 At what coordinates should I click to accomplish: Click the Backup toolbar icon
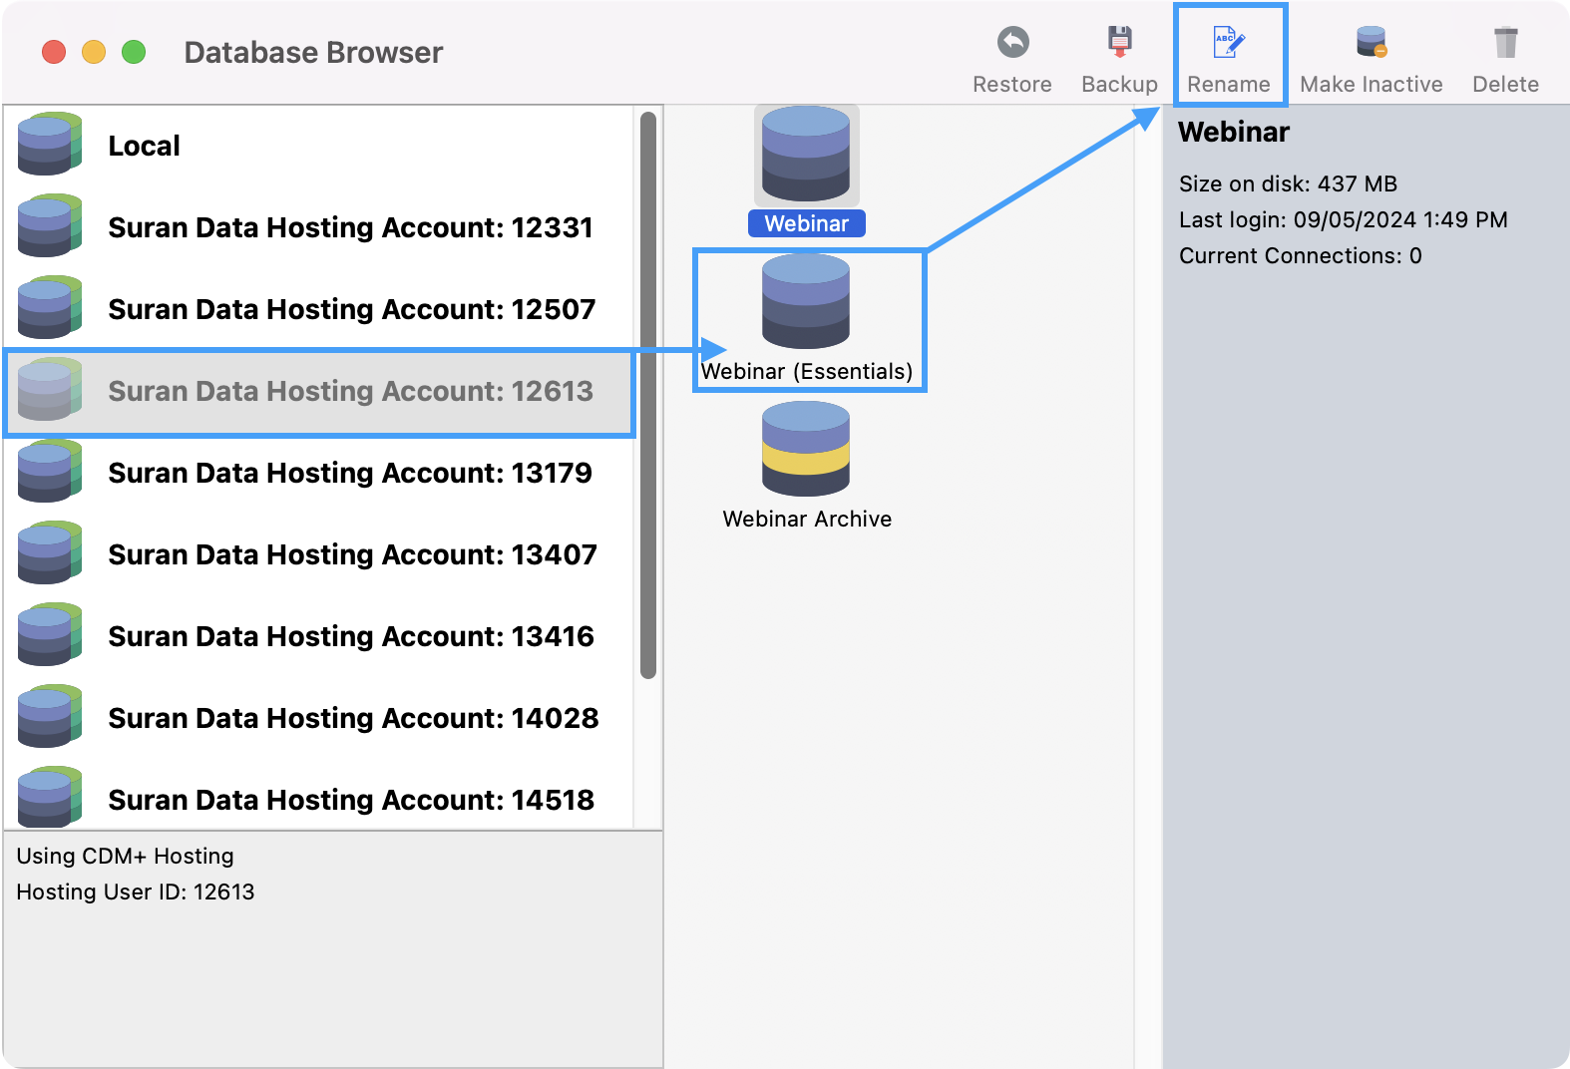[x=1119, y=43]
